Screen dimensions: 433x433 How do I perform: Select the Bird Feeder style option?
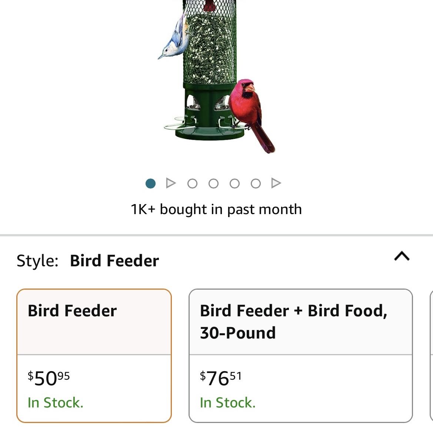tap(94, 356)
